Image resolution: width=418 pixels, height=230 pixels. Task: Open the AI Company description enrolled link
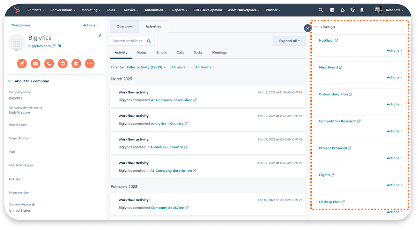[x=171, y=171]
